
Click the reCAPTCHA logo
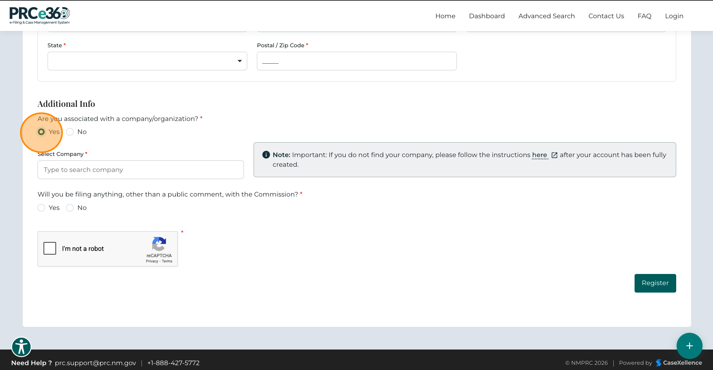[x=159, y=244]
